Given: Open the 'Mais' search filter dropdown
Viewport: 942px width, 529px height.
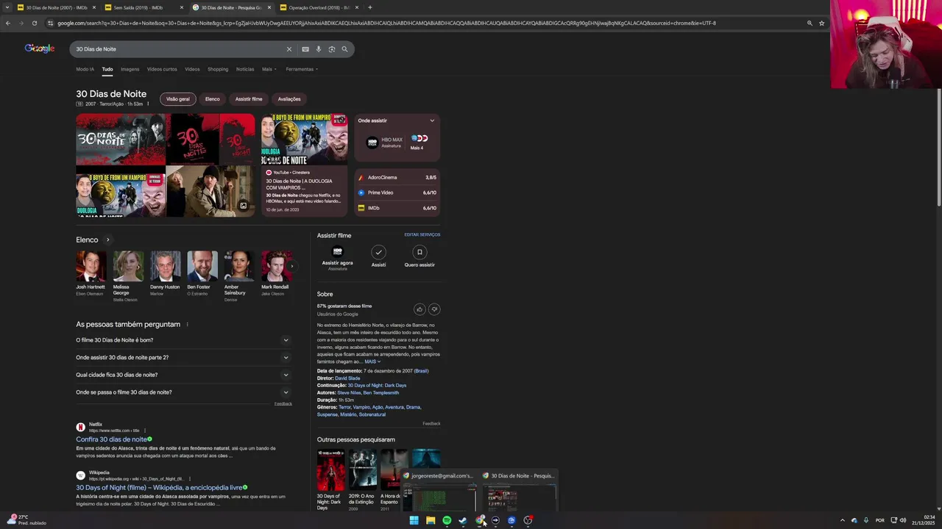Looking at the screenshot, I should tap(269, 69).
